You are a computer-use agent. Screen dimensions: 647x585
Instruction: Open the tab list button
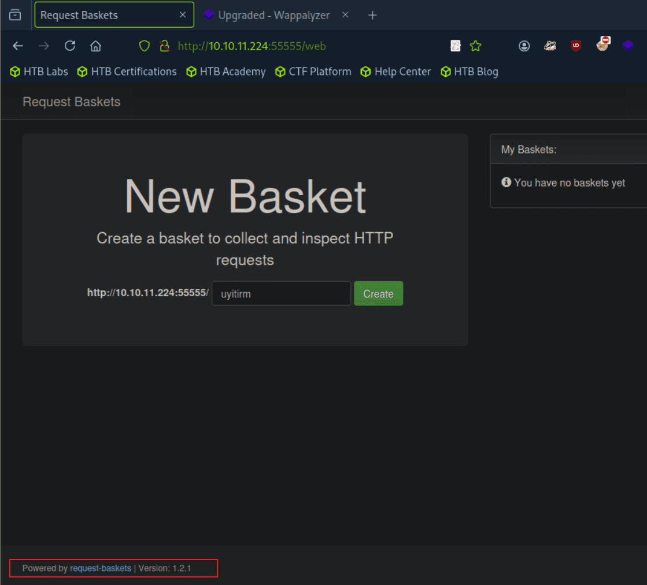point(15,15)
